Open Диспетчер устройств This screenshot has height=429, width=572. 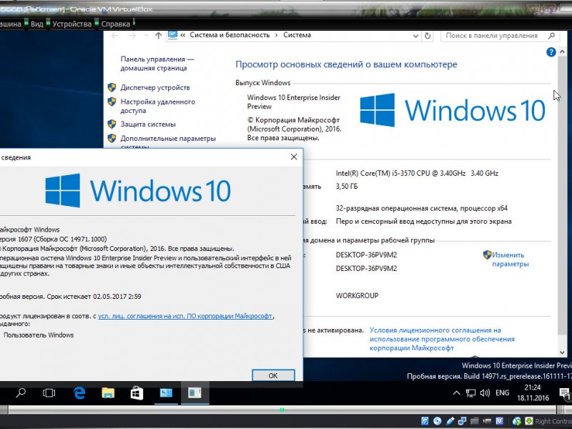(155, 87)
